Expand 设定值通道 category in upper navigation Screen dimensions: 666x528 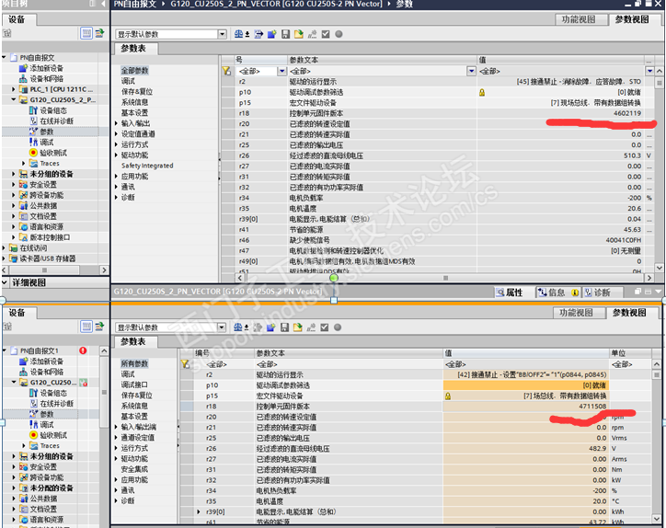(117, 133)
